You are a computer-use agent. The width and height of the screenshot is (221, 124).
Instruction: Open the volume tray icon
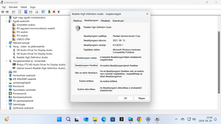tap(194, 119)
